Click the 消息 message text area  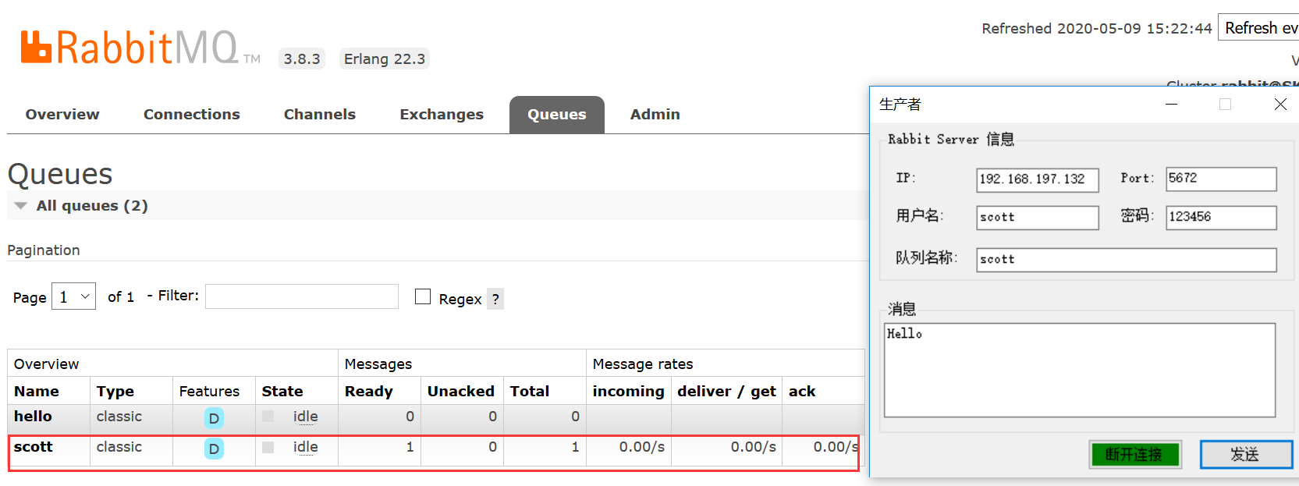pyautogui.click(x=1080, y=371)
